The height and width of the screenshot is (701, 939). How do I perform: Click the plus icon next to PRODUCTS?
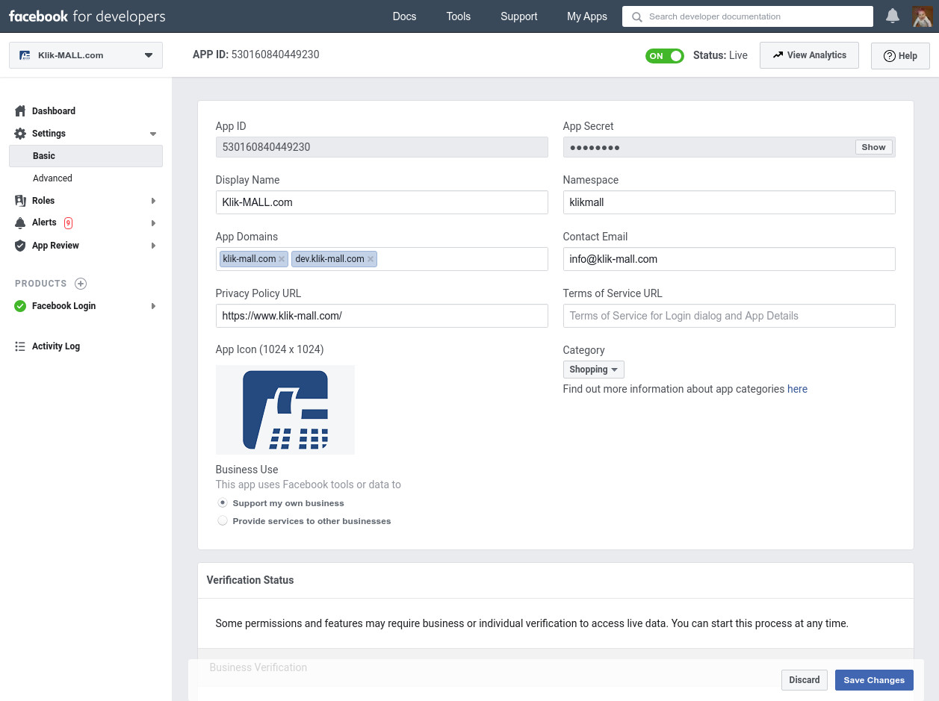81,284
